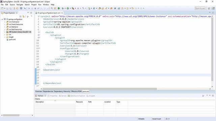Open Project Explorer View Menu triangle
The image size is (216, 121).
click(31, 16)
